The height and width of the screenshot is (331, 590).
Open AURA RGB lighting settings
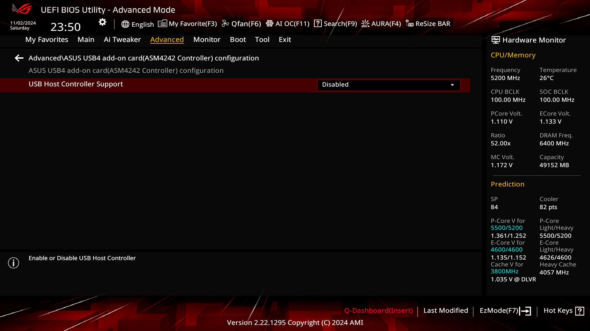pos(381,23)
